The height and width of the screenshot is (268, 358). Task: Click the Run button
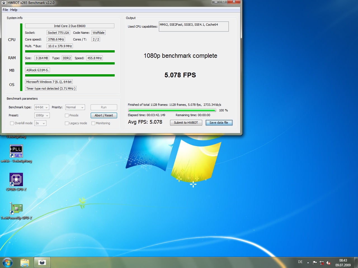point(104,107)
